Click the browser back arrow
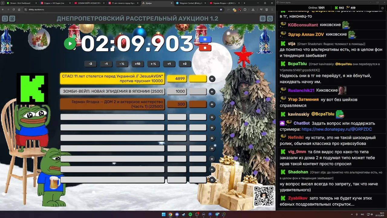 [3, 9]
